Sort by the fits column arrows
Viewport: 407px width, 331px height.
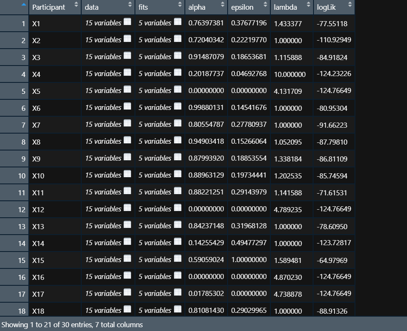[180, 4]
